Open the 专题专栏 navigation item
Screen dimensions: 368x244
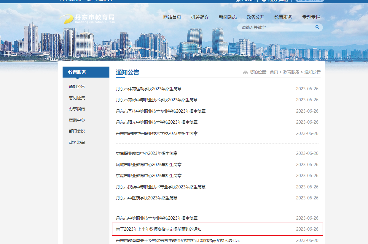311,17
